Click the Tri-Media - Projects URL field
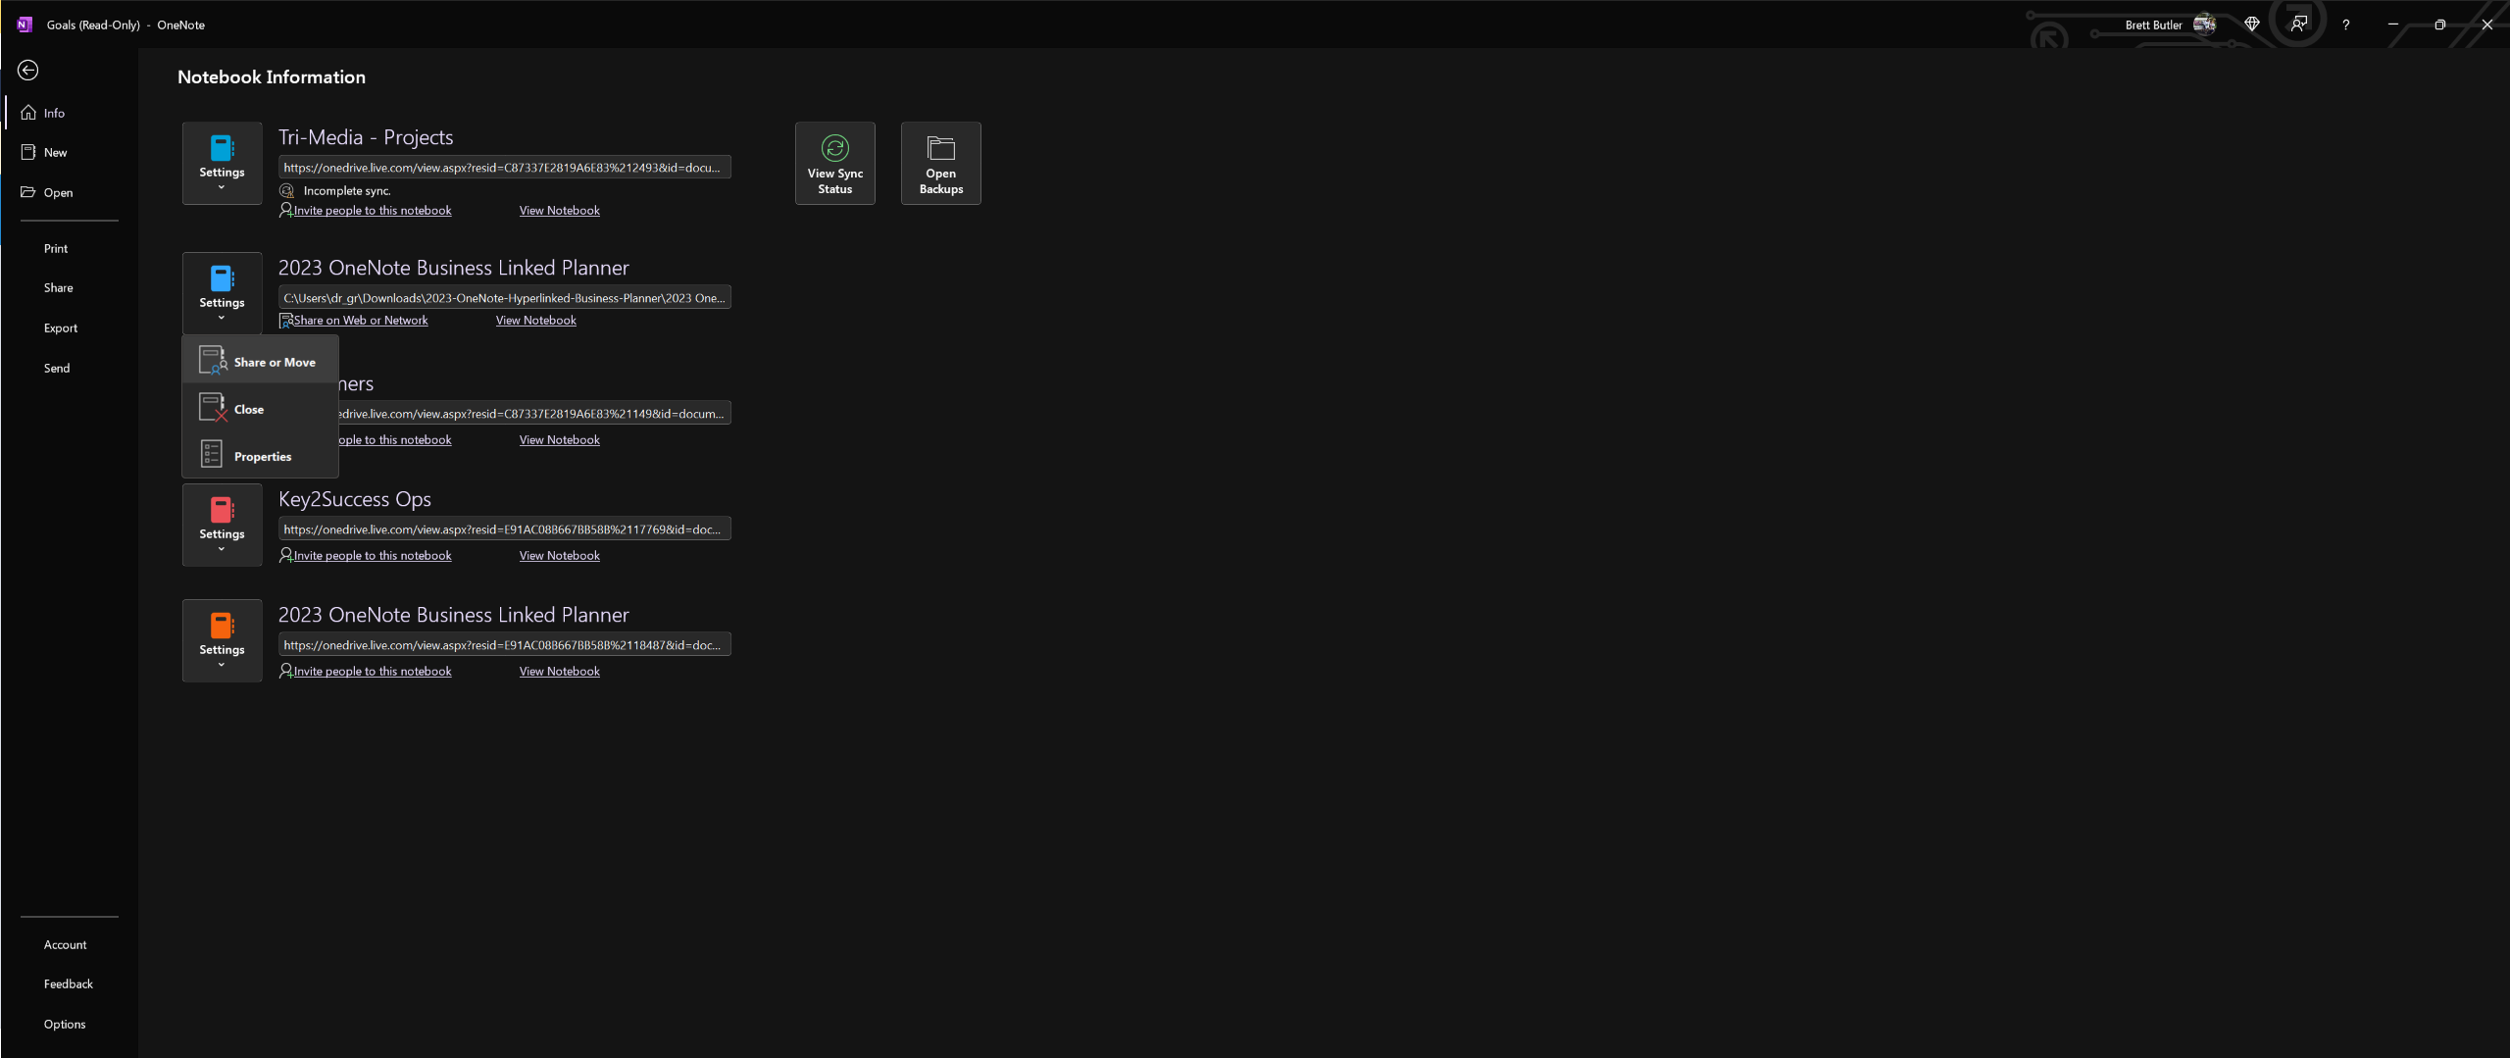This screenshot has height=1058, width=2510. coord(504,168)
